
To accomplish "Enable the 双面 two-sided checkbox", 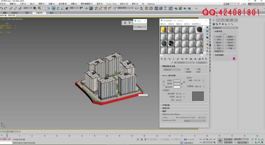I will pos(196,69).
